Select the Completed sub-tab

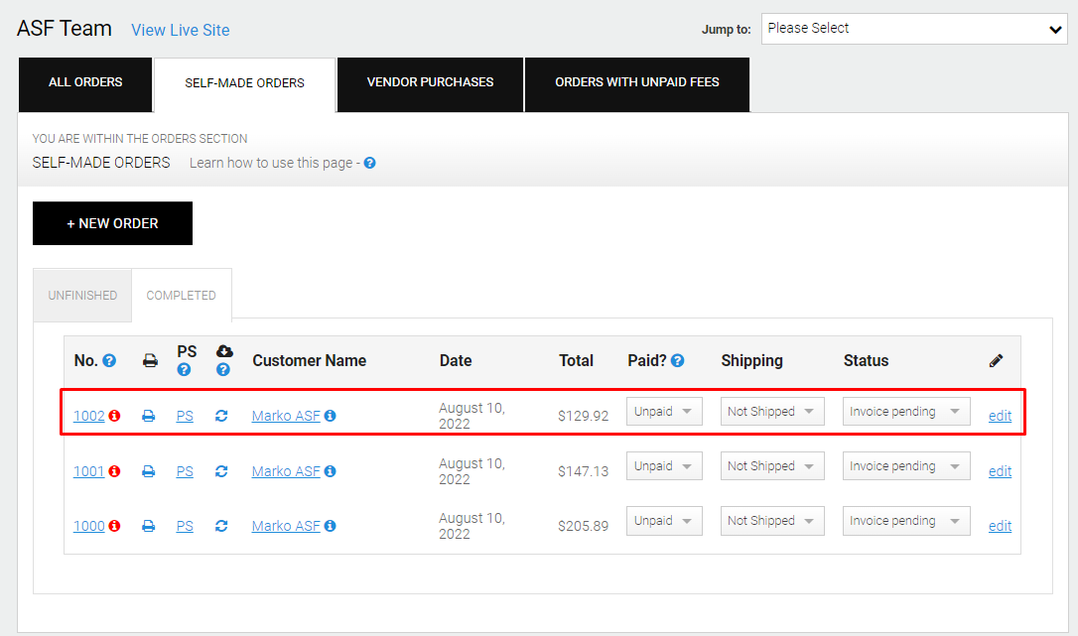pos(182,295)
